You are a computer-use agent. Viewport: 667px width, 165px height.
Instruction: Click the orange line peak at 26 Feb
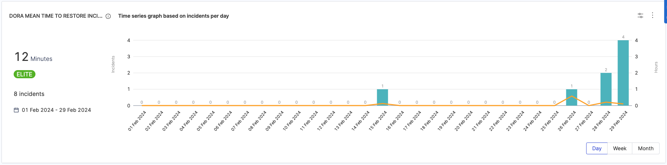(x=571, y=96)
